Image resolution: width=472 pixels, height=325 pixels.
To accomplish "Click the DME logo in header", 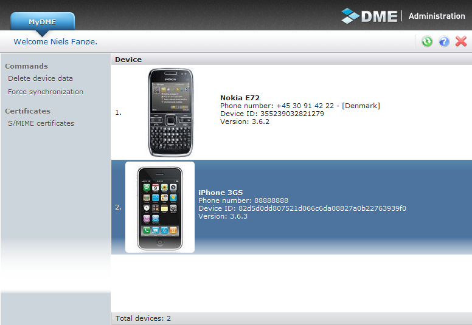I will pyautogui.click(x=370, y=16).
